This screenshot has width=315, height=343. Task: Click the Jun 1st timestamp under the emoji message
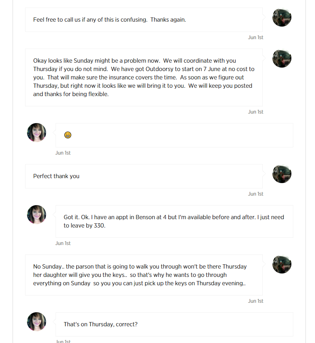[63, 153]
